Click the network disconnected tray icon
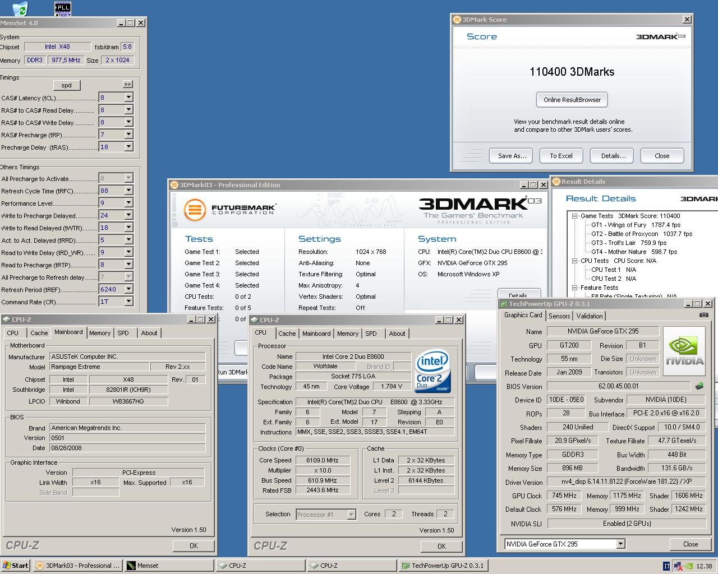The image size is (718, 574). 678,566
